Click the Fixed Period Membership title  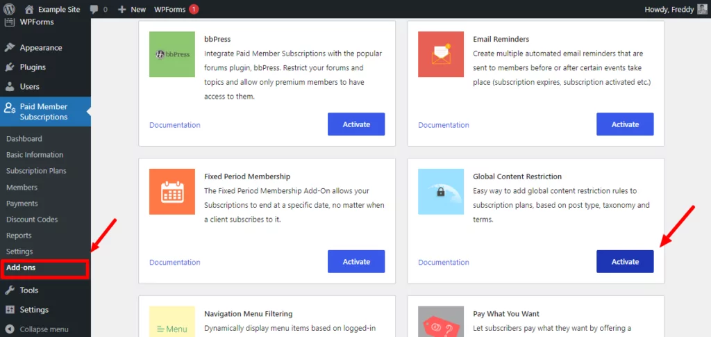pyautogui.click(x=247, y=176)
